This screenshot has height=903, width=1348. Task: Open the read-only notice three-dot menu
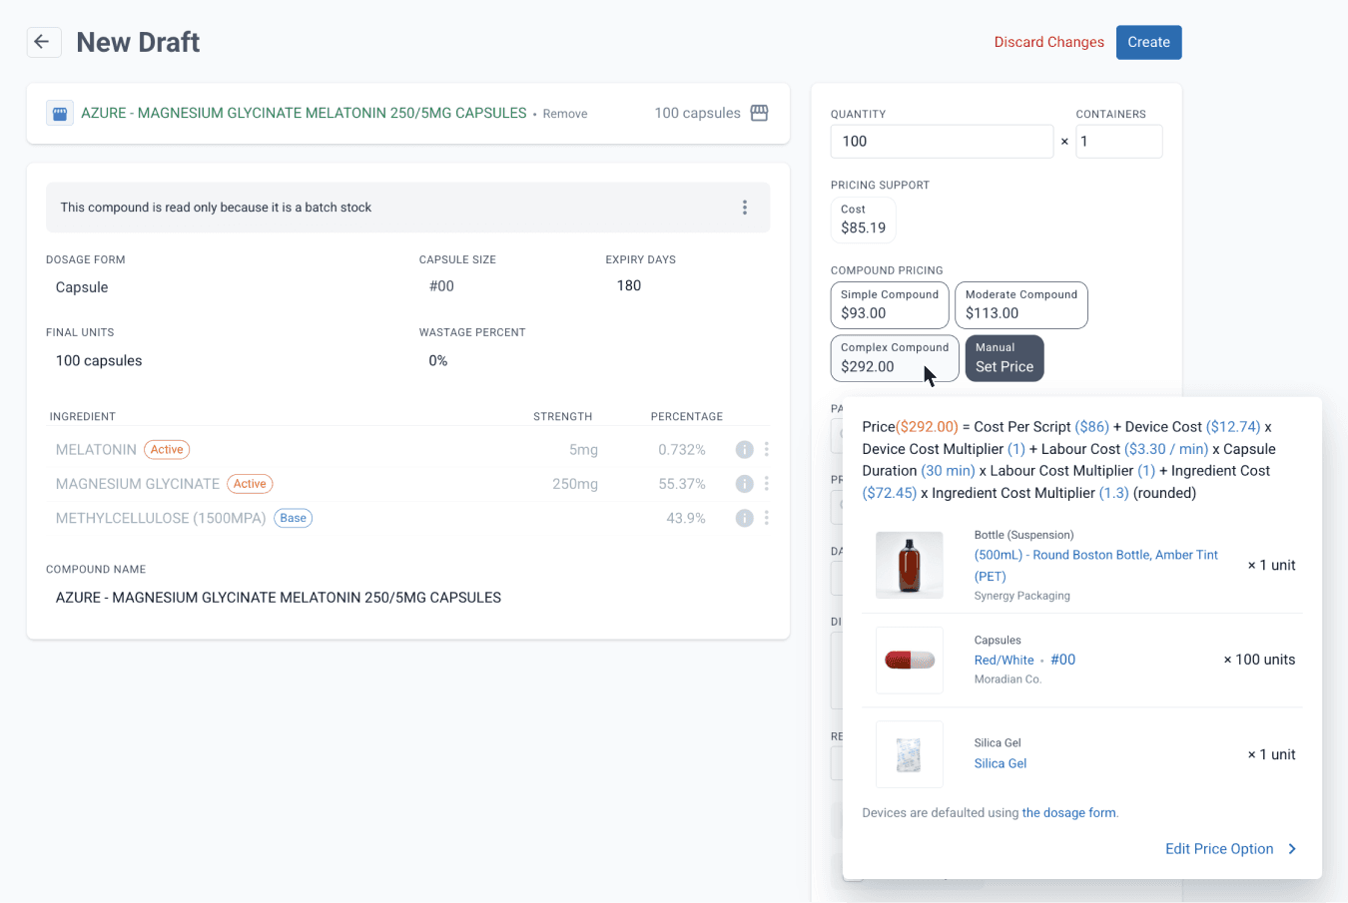coord(745,208)
